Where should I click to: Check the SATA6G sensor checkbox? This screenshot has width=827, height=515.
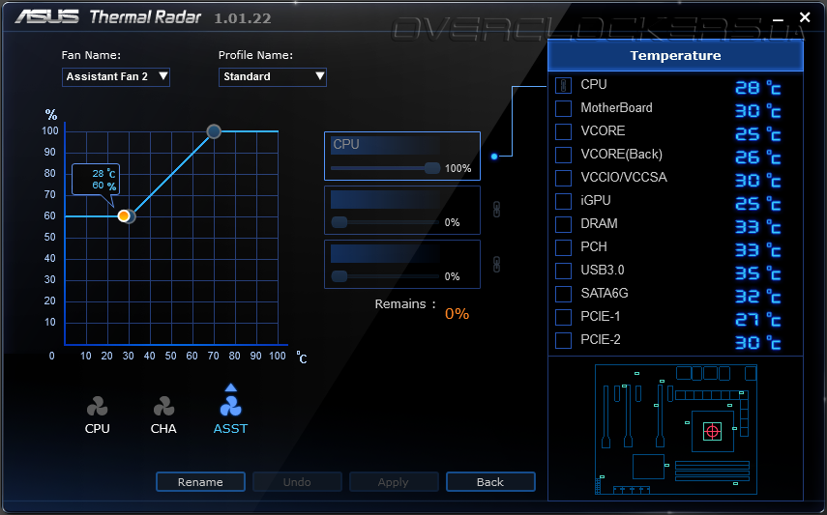coord(563,294)
